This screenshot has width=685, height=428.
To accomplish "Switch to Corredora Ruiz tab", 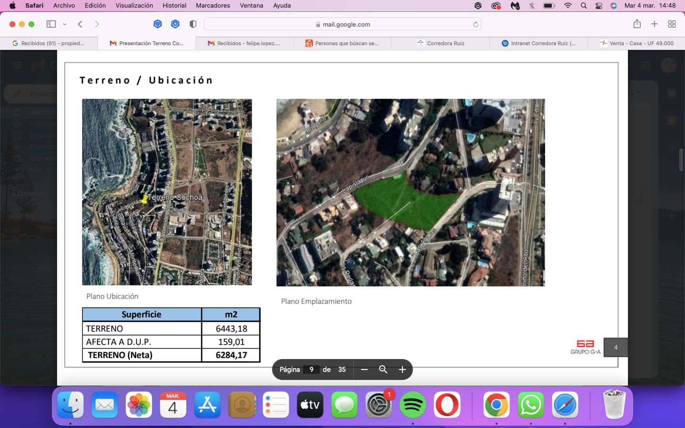I will point(440,43).
